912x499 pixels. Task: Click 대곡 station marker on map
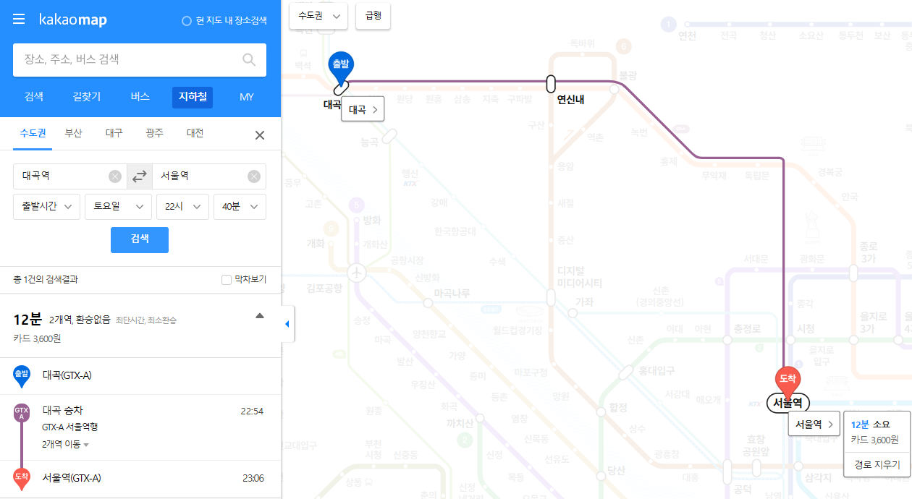pyautogui.click(x=341, y=88)
